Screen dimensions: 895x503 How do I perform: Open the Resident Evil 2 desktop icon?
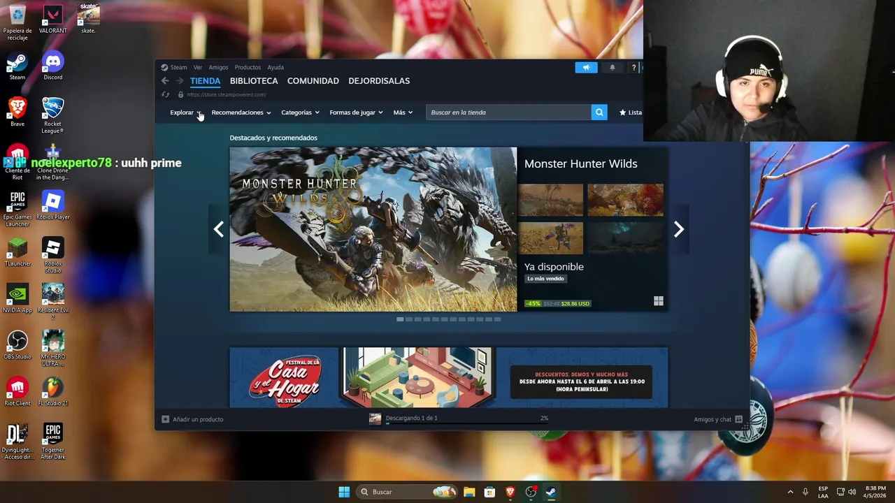(x=52, y=302)
